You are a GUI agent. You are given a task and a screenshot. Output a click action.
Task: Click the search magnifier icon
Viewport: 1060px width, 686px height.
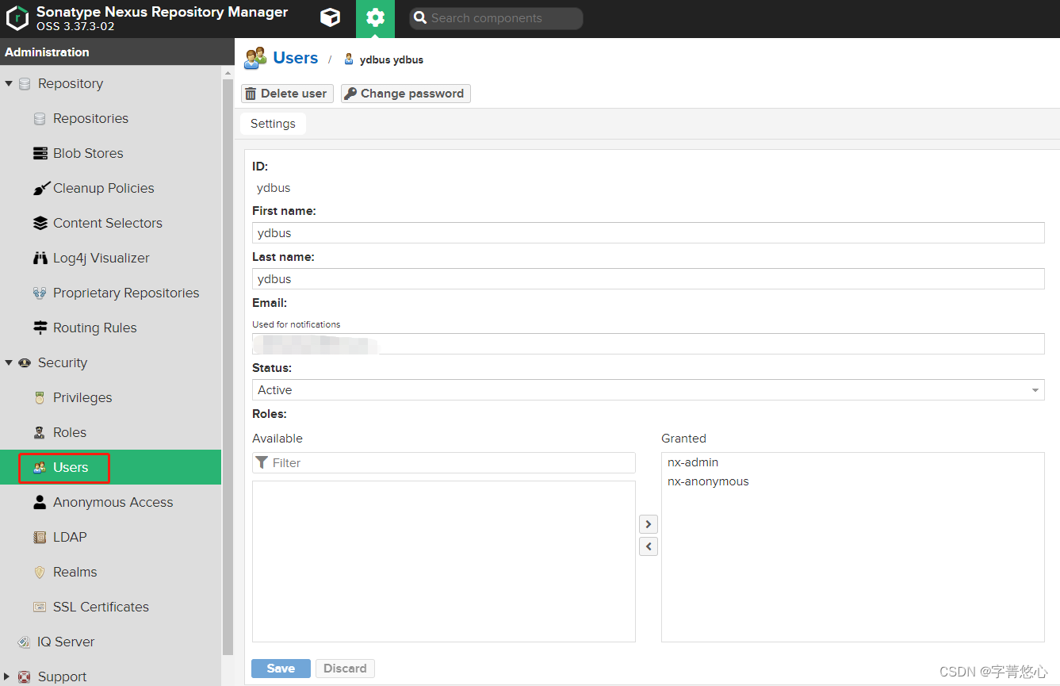tap(420, 18)
